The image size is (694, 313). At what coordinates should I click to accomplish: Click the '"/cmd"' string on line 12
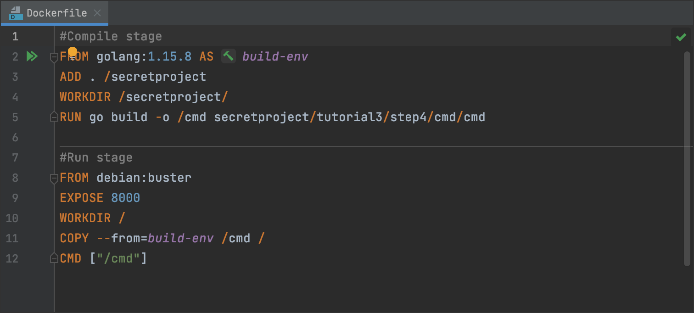coord(118,258)
